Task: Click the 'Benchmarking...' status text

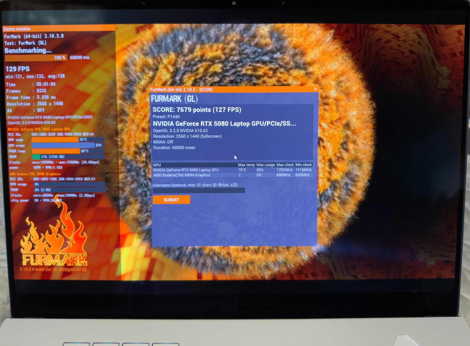Action: (x=28, y=51)
